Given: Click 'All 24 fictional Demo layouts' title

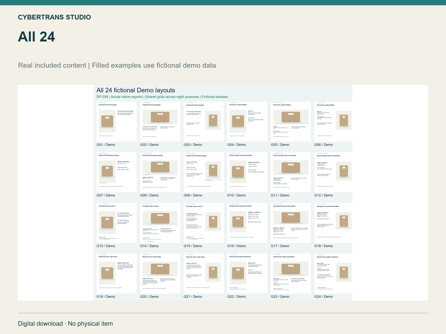Looking at the screenshot, I should 136,90.
